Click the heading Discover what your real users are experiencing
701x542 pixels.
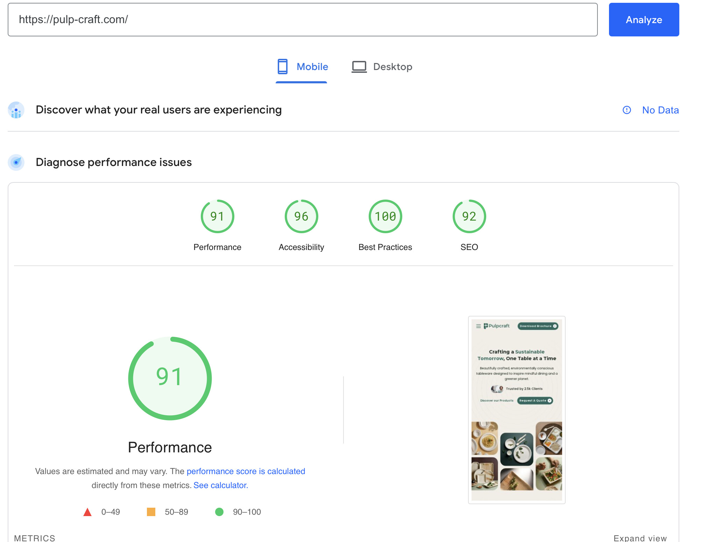pyautogui.click(x=158, y=110)
